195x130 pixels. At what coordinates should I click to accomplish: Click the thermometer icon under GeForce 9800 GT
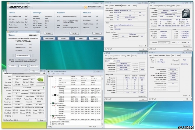click(55, 118)
